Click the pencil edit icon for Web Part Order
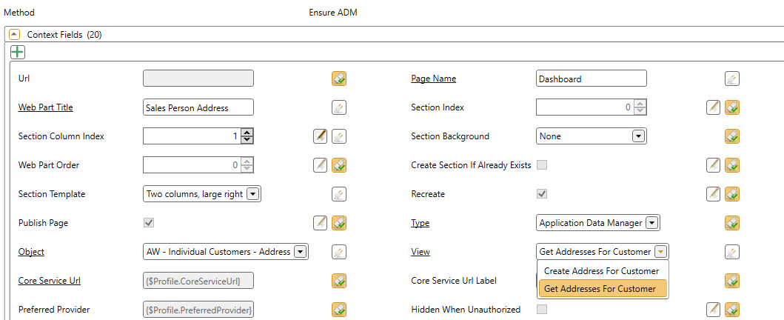This screenshot has height=320, width=784. coord(321,165)
